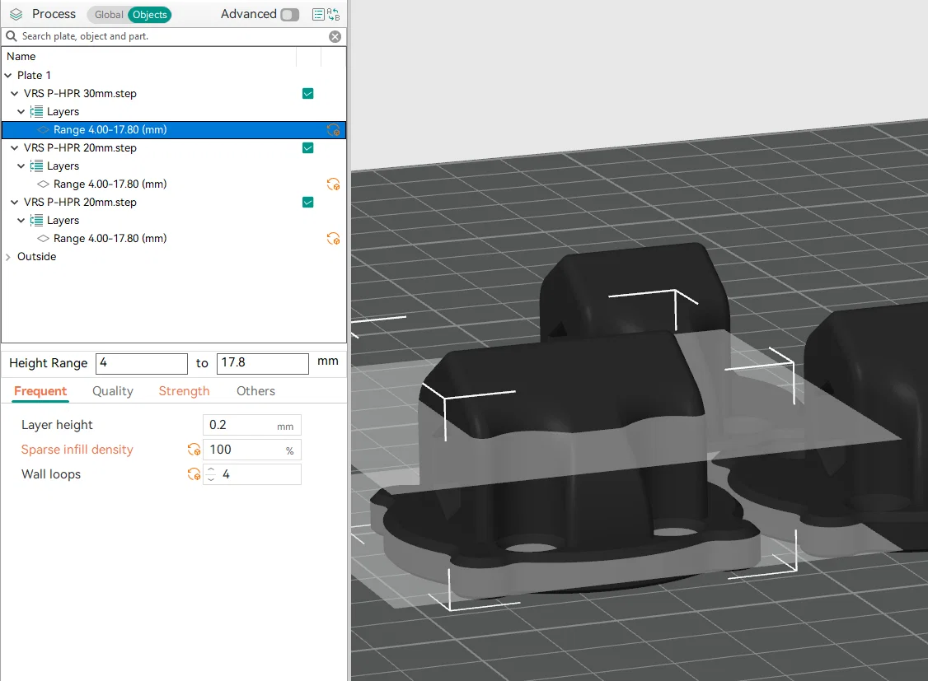Click the Sparse infill density label

77,450
